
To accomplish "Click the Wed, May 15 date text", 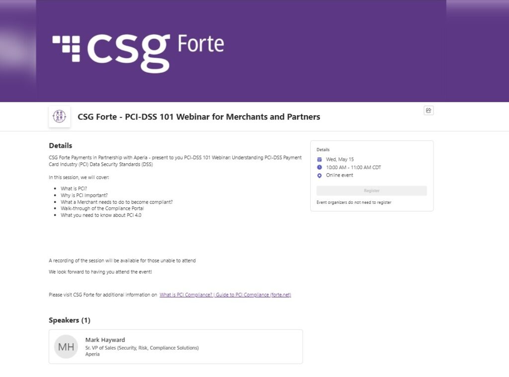I will 339,159.
